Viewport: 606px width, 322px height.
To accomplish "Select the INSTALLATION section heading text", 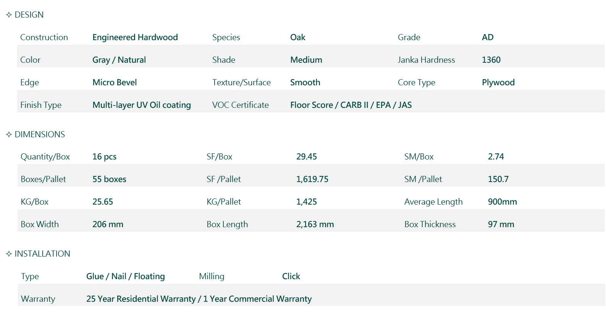I will (x=42, y=254).
